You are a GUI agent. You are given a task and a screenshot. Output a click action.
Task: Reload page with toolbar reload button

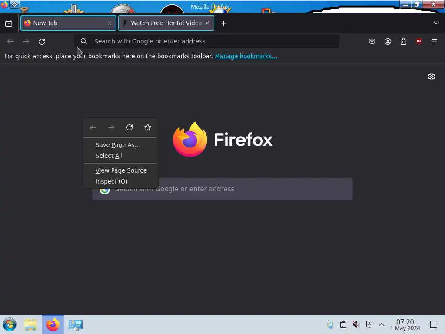click(42, 41)
